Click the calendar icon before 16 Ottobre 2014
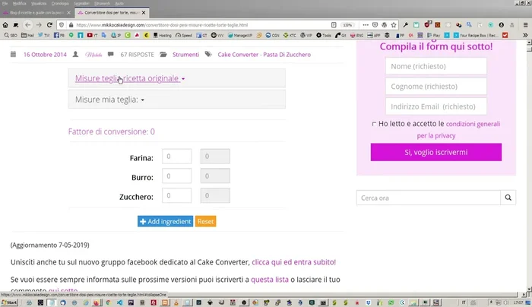Image resolution: width=532 pixels, height=307 pixels. point(14,55)
